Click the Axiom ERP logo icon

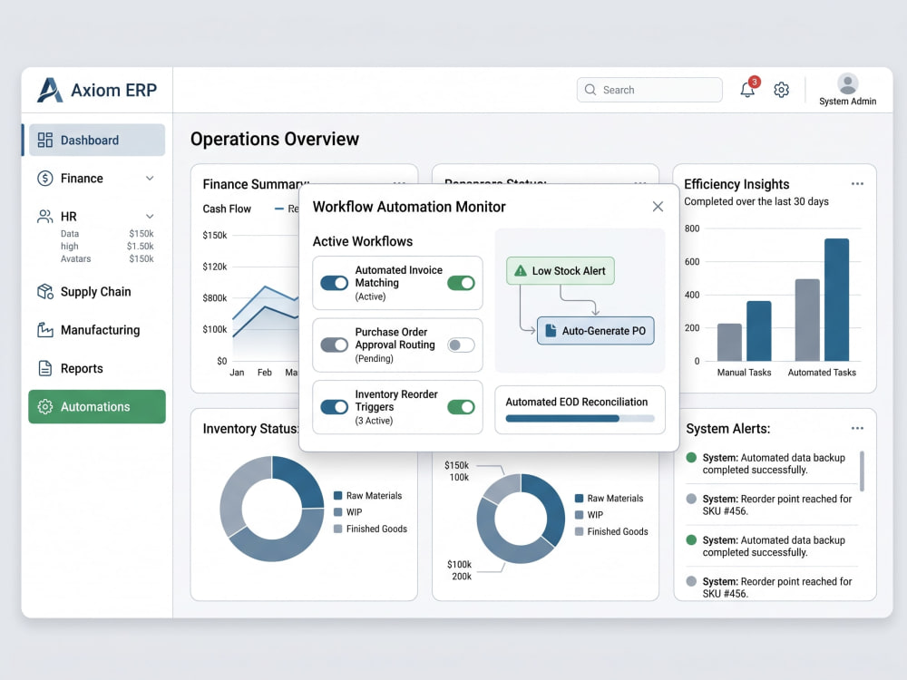(50, 90)
